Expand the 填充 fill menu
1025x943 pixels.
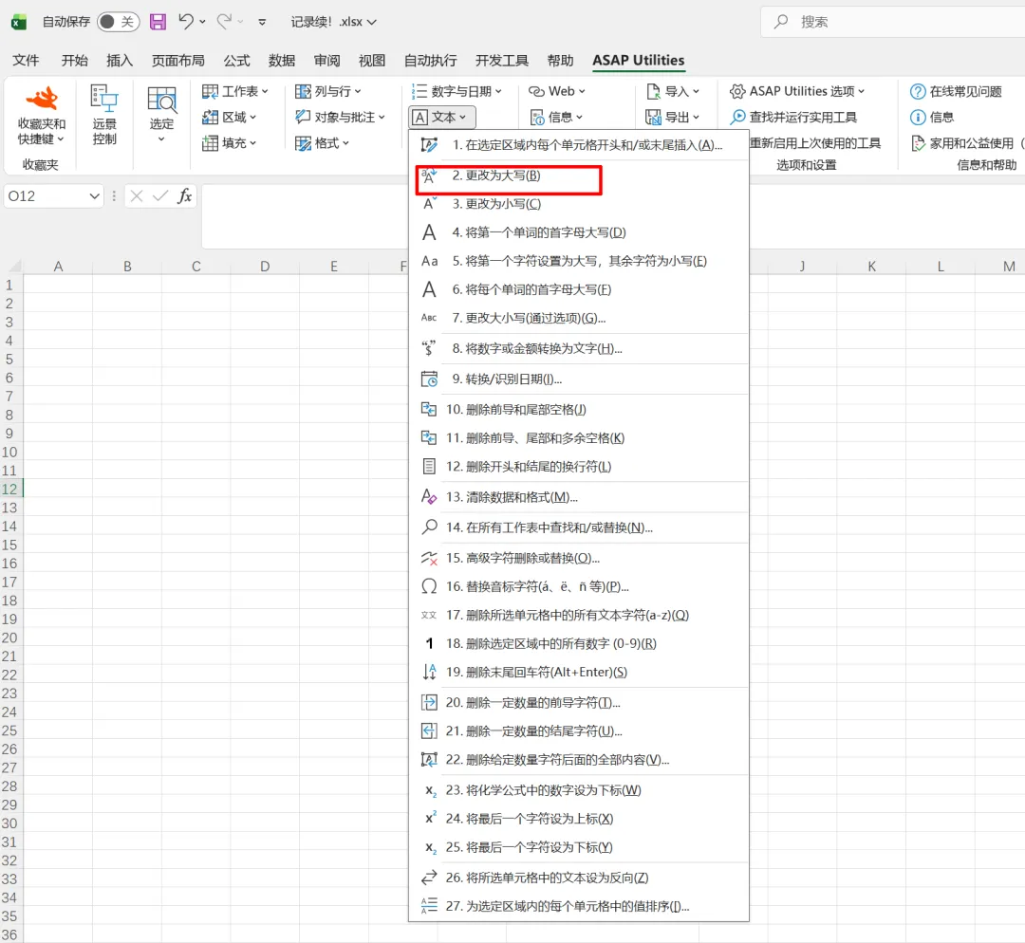[229, 142]
